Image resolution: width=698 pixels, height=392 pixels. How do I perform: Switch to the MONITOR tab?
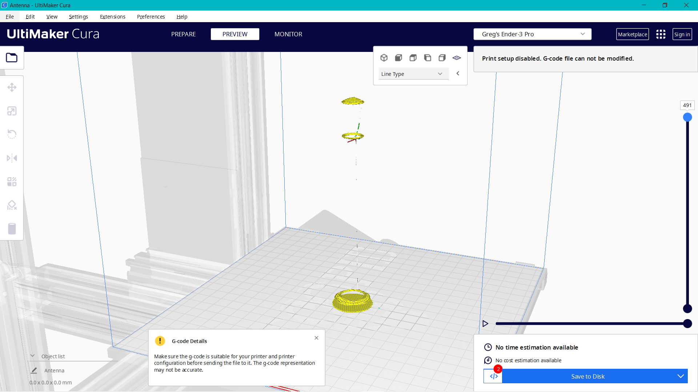288,34
